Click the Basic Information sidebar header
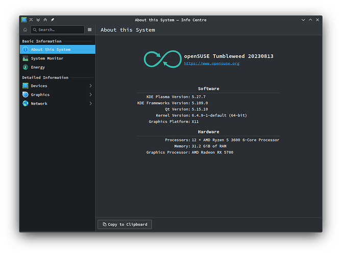Viewport: 341px width, 255px height. click(x=42, y=41)
